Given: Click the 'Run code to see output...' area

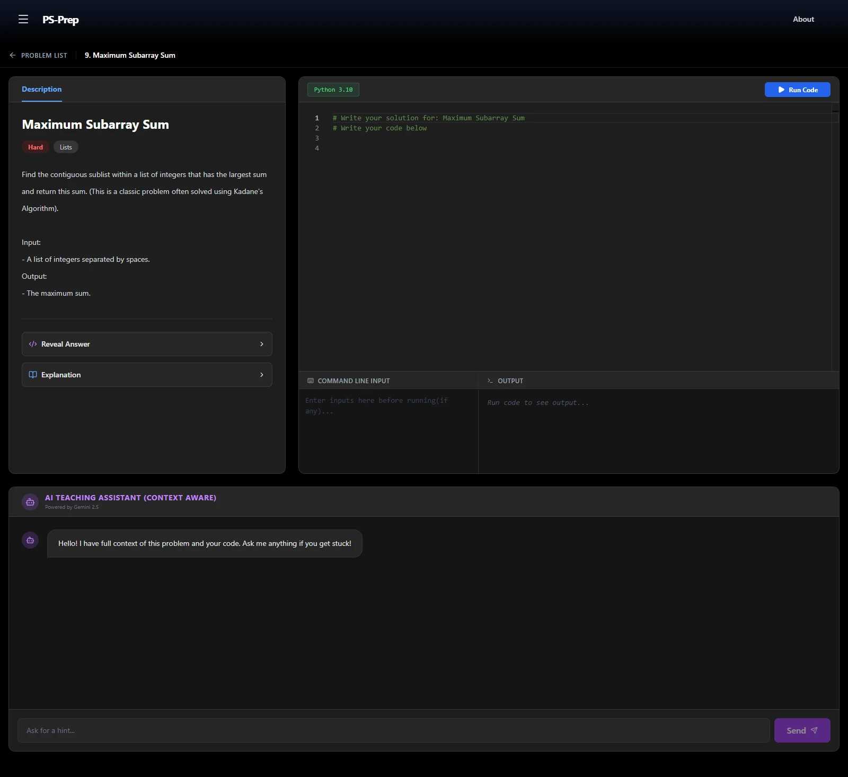Looking at the screenshot, I should [x=538, y=403].
